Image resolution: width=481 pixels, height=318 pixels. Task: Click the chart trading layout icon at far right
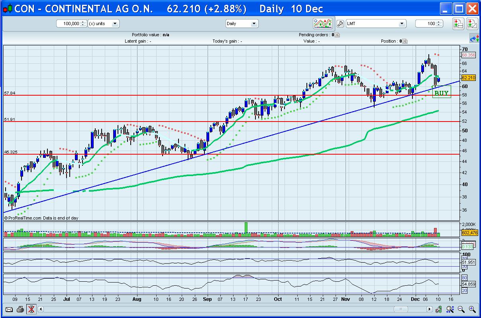coord(472,24)
